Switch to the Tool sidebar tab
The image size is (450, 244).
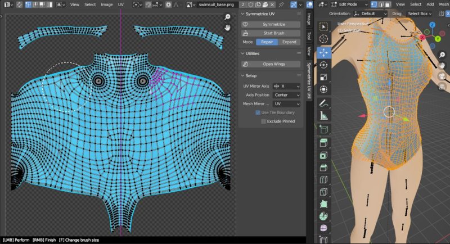pos(309,35)
